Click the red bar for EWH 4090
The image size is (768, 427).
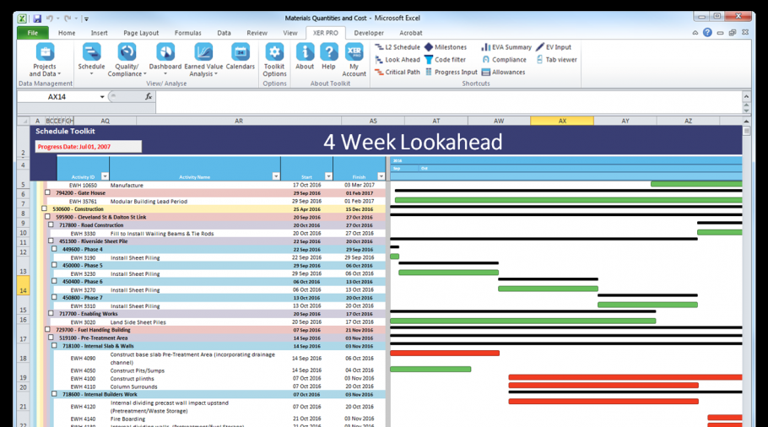445,353
